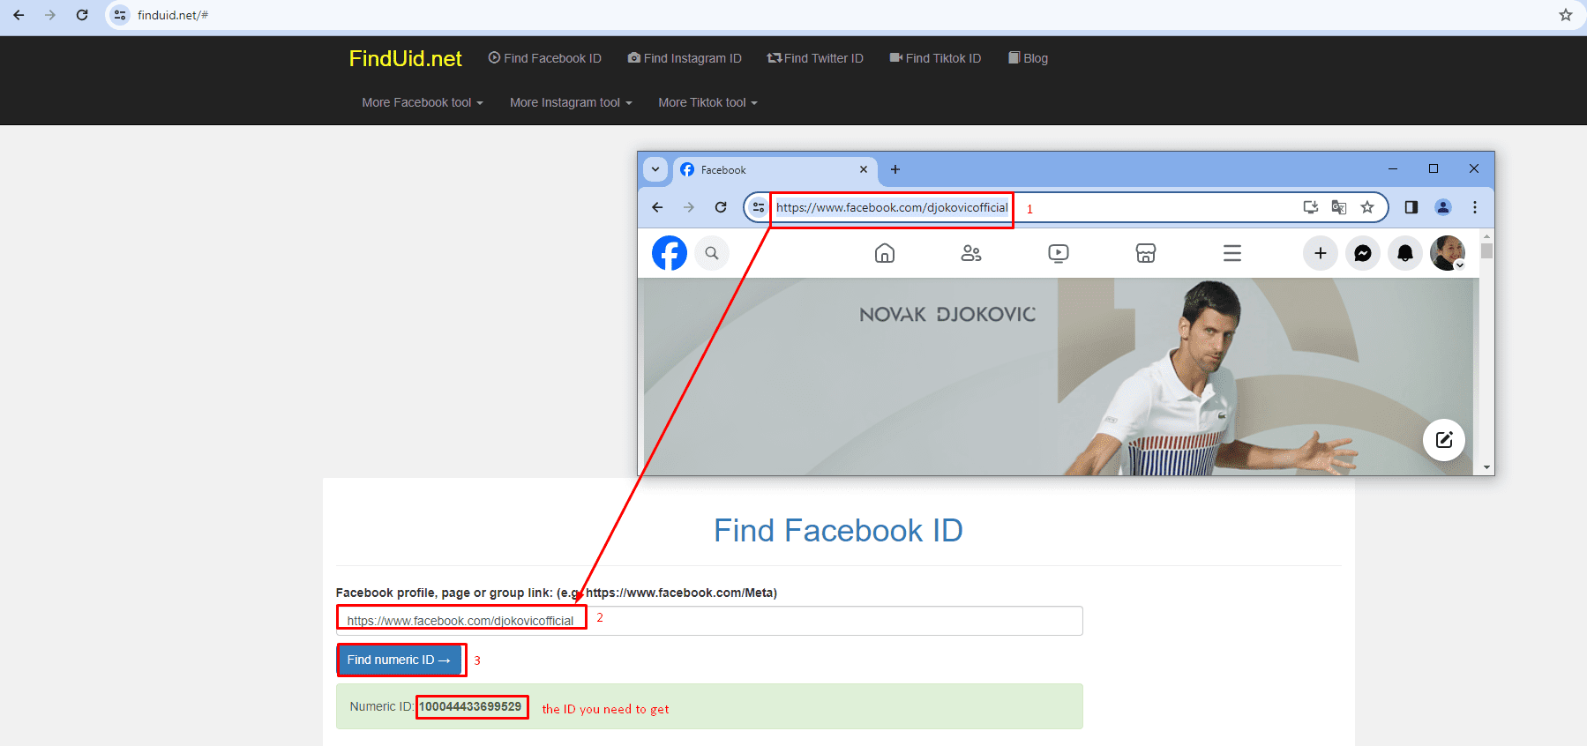Open Find Tiktok ID in navbar

coord(935,58)
